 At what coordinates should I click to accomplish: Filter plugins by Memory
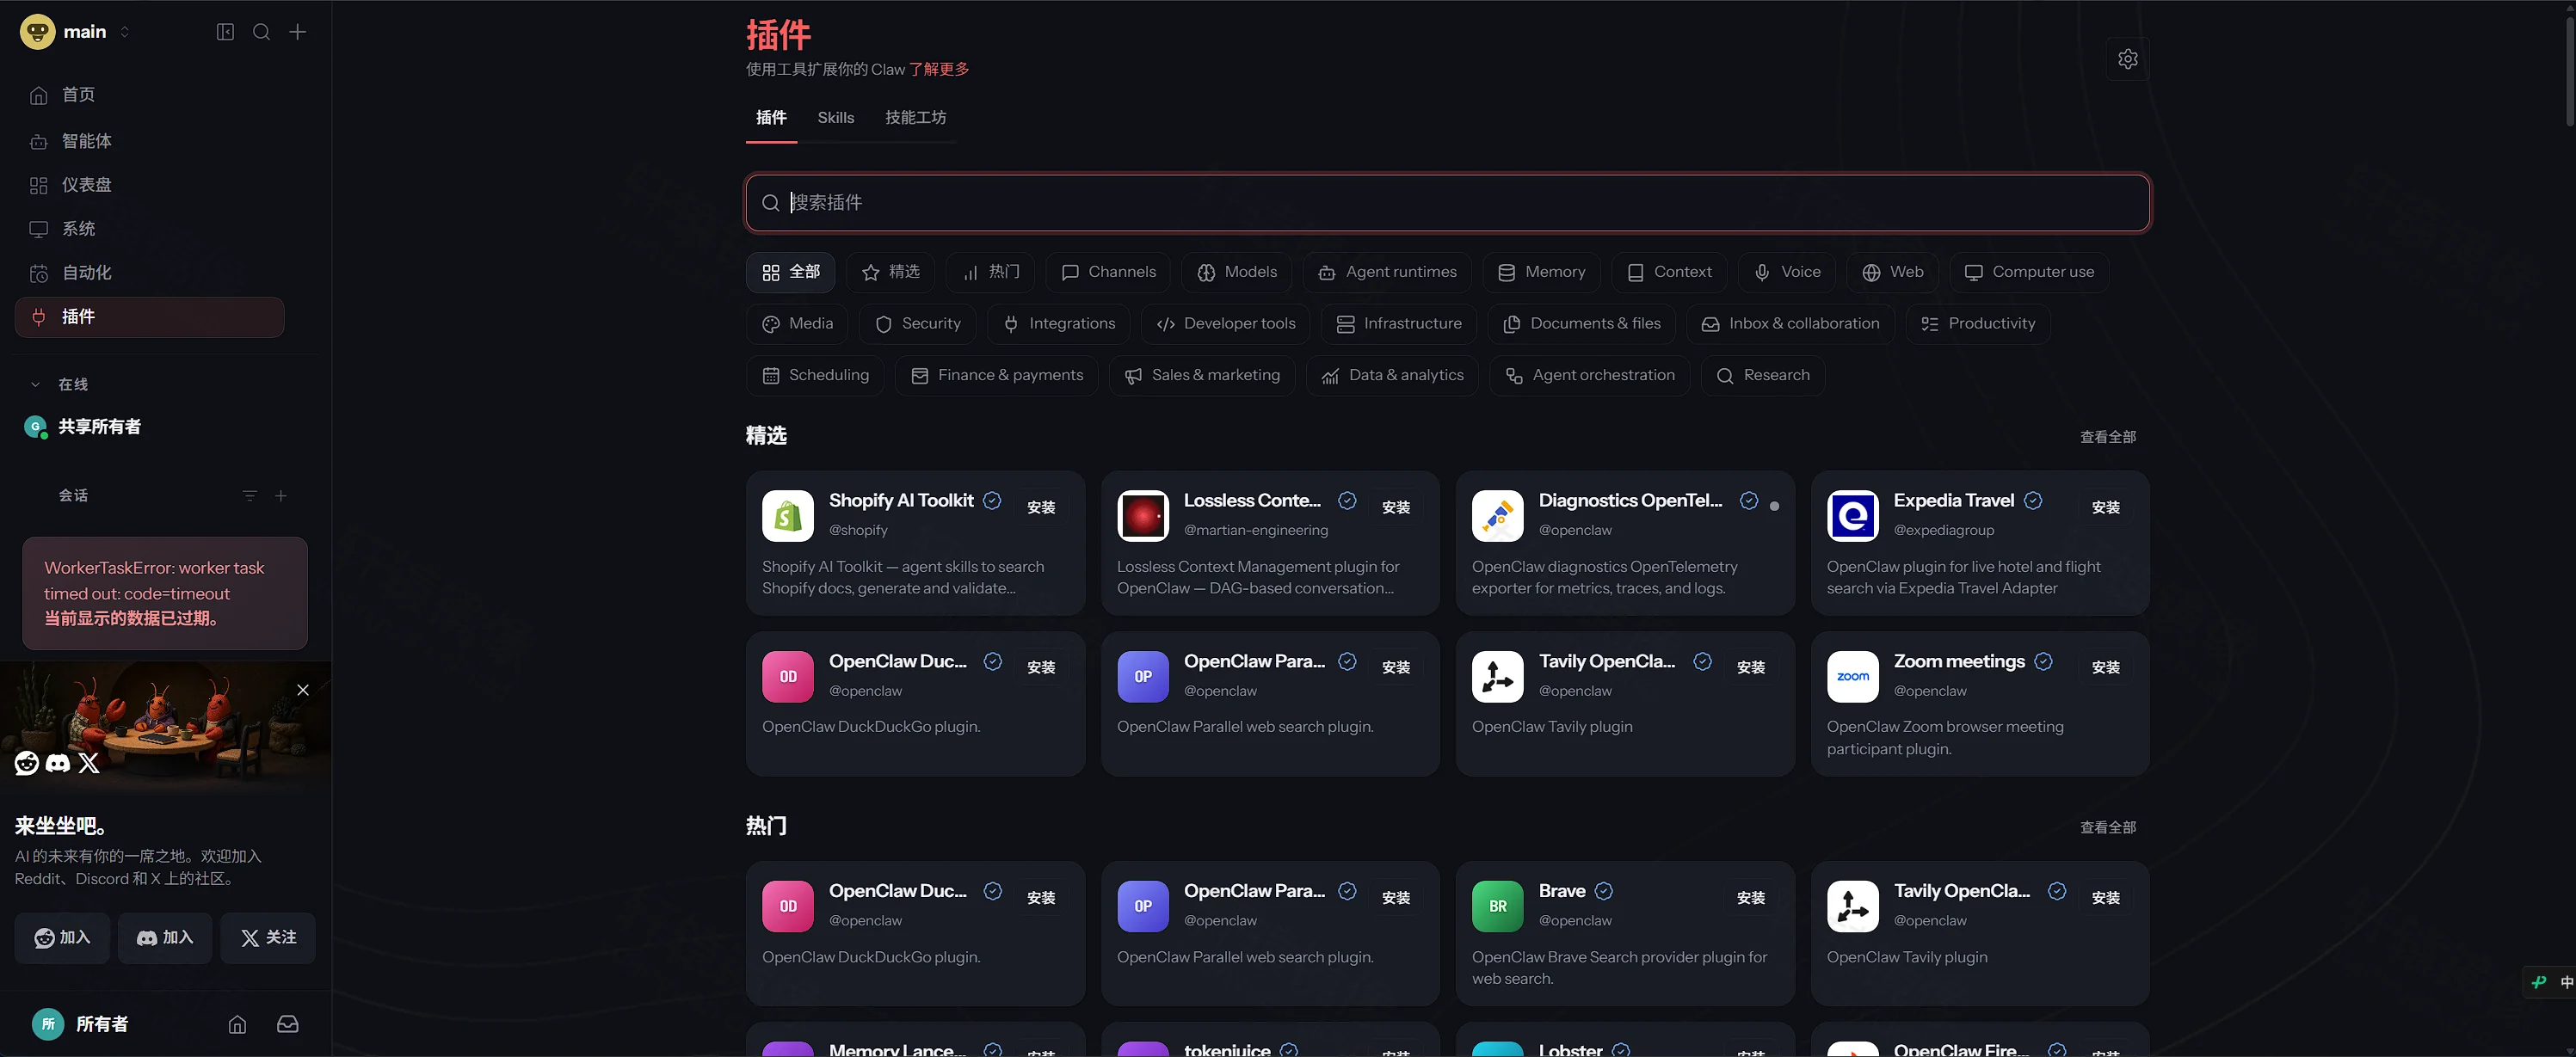[1541, 272]
